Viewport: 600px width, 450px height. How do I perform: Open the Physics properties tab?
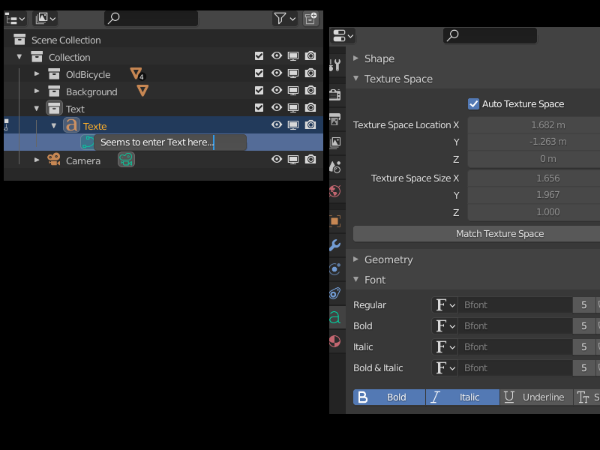click(335, 269)
